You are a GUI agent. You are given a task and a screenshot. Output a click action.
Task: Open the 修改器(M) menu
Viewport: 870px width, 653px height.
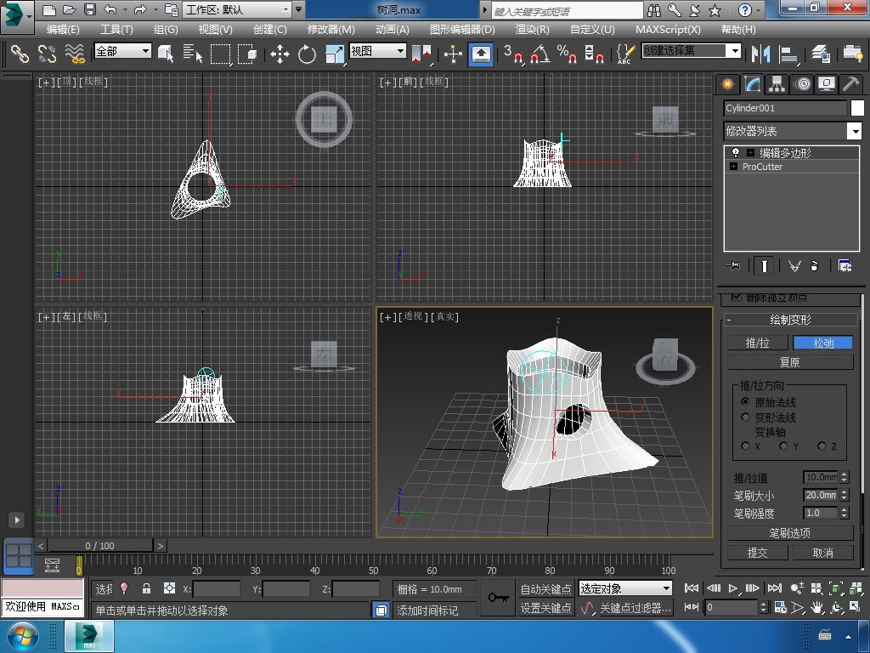point(330,29)
